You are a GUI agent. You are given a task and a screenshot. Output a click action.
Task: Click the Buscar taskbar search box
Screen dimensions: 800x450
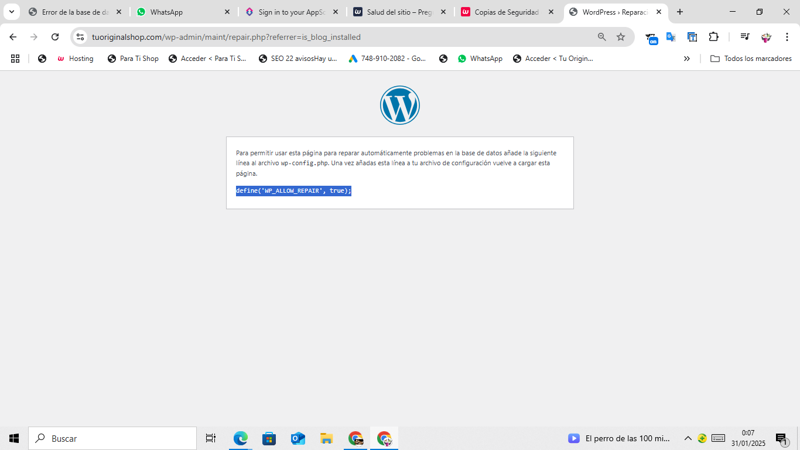112,438
